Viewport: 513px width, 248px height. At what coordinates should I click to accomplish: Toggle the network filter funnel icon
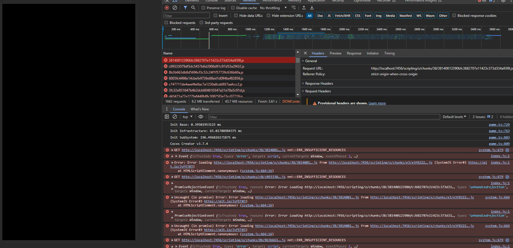(x=185, y=8)
